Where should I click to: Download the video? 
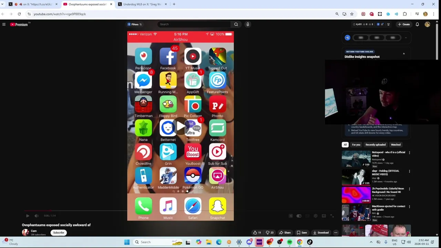point(321,233)
